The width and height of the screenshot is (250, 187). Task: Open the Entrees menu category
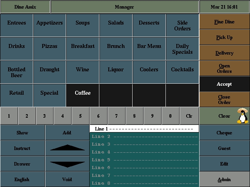click(16, 25)
